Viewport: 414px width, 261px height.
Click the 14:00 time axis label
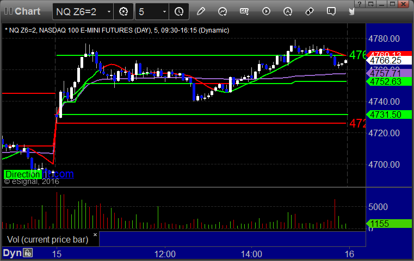tap(251, 254)
